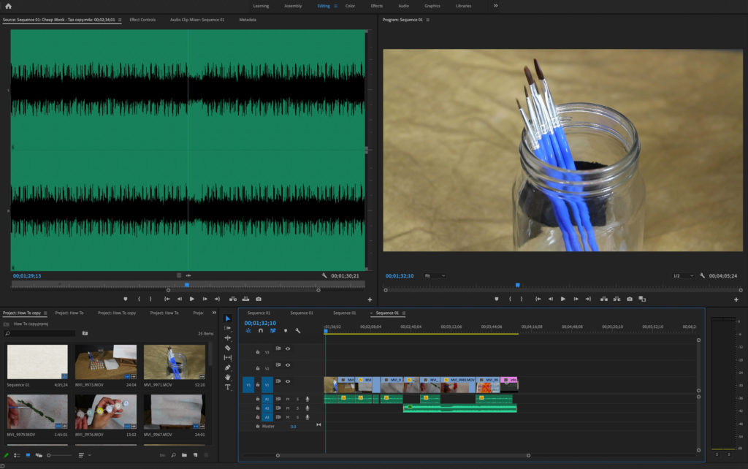Create new bin folder in Project panel
748x469 pixels.
point(184,455)
